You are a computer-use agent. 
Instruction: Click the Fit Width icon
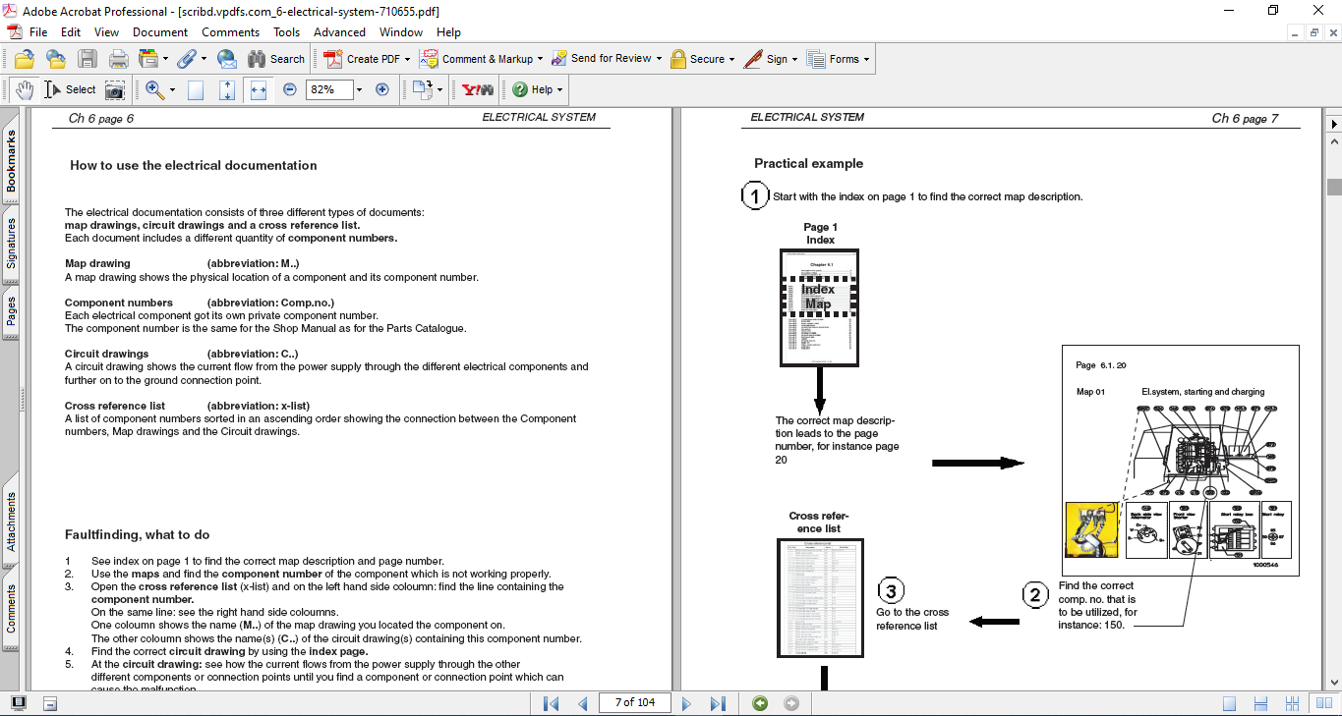click(x=259, y=89)
